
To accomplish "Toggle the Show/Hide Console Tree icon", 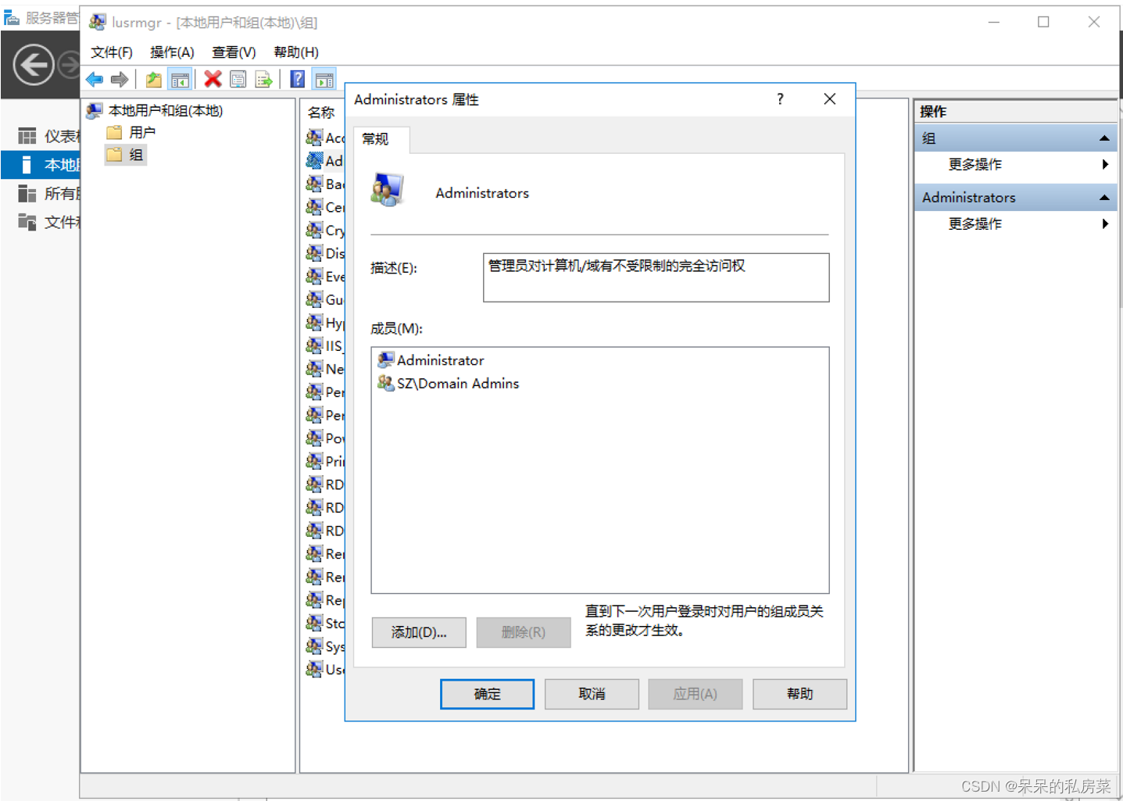I will pos(180,79).
